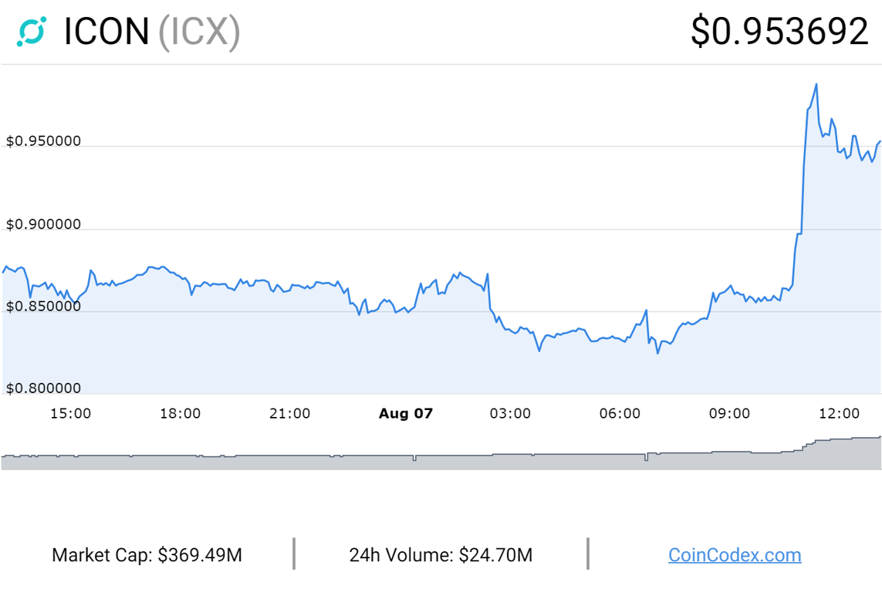
Task: Click the $0.850000 y-axis label
Action: pyautogui.click(x=43, y=307)
